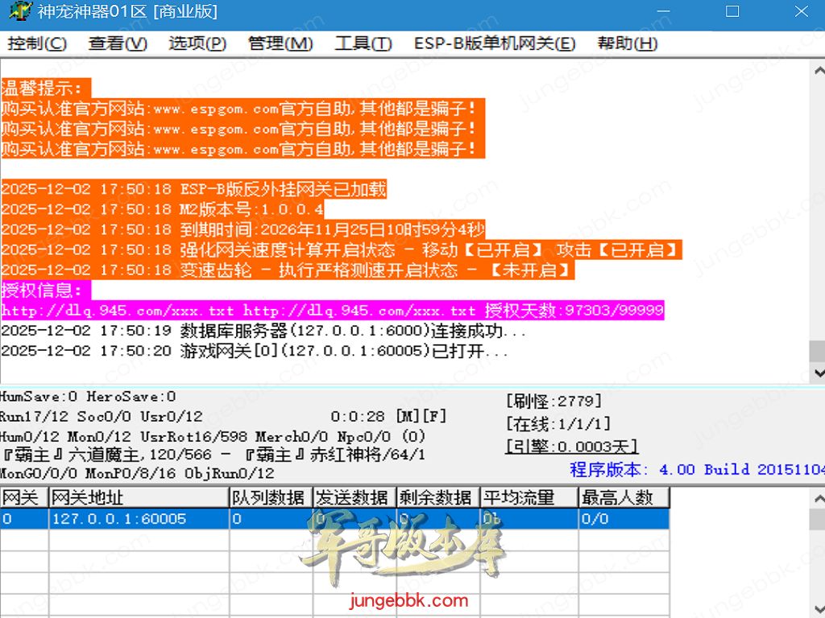
Task: Open the 帮助(H) menu
Action: 628,43
